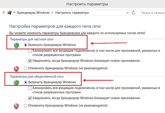Screen dimensions: 165x113
Task: Enable Windows firewall for public network
Action: [x=26, y=82]
